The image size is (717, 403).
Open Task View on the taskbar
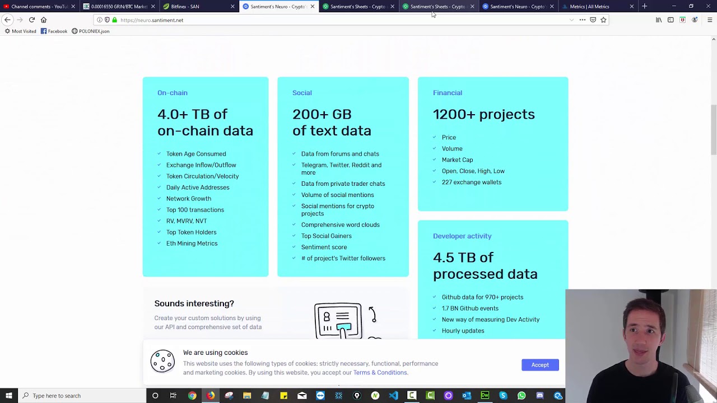click(173, 396)
